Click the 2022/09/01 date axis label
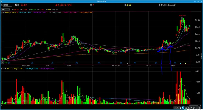203x110 pixels. tap(26, 66)
